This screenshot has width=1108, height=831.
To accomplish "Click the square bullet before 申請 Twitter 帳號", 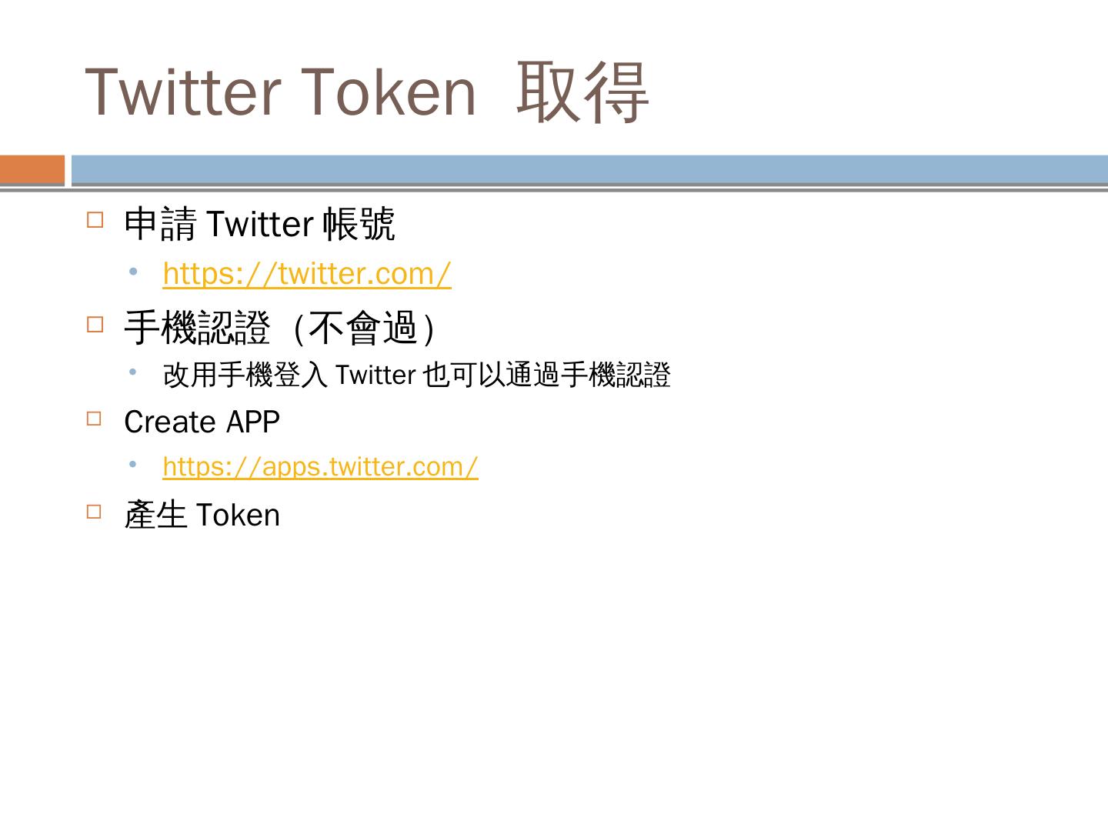I will pyautogui.click(x=95, y=220).
